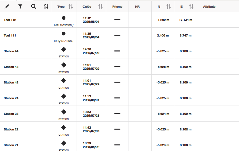Select the Station 43 row name
This screenshot has height=151, width=239.
point(11,67)
